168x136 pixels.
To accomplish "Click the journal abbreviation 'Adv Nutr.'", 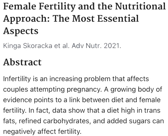I will 87,46.
